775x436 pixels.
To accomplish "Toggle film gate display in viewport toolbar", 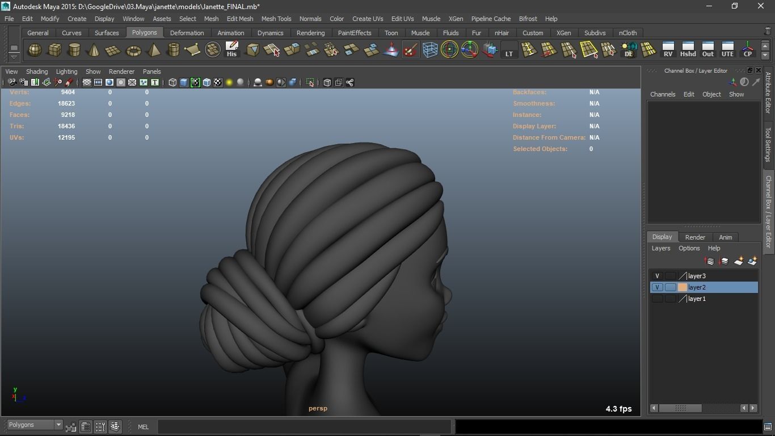I will coord(98,83).
